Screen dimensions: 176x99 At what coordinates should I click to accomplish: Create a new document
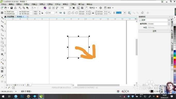2,8
